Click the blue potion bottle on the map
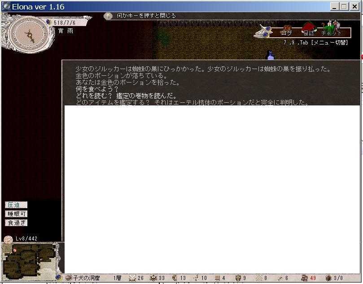This screenshot has width=363, height=284. (271, 56)
